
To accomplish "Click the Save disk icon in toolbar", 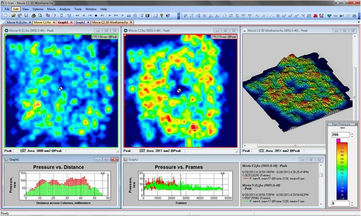I will click(26, 15).
